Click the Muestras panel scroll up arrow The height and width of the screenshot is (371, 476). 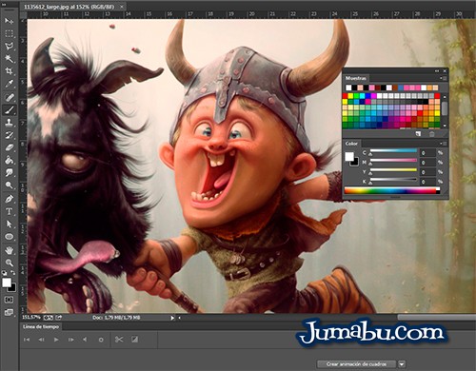[445, 97]
